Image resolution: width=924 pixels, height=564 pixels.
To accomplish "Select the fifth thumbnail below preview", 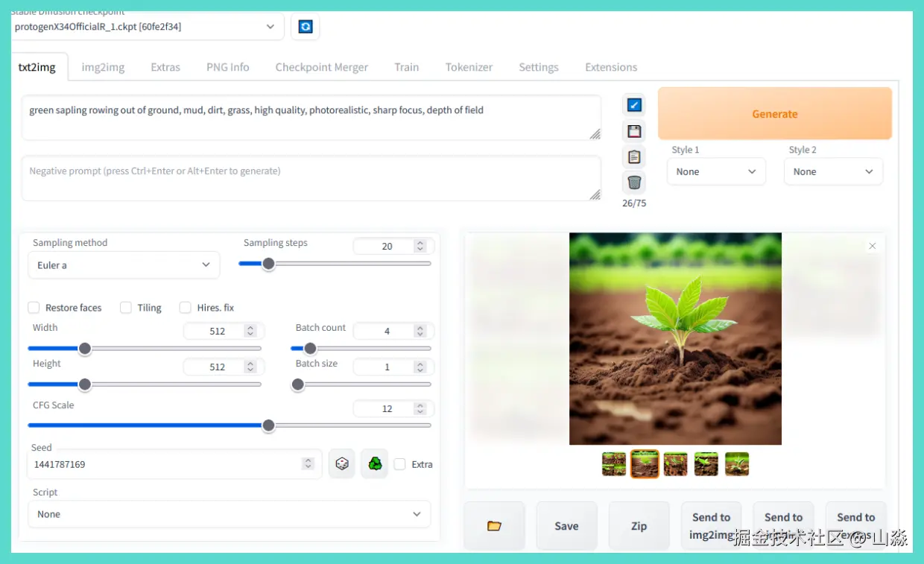I will tap(737, 464).
